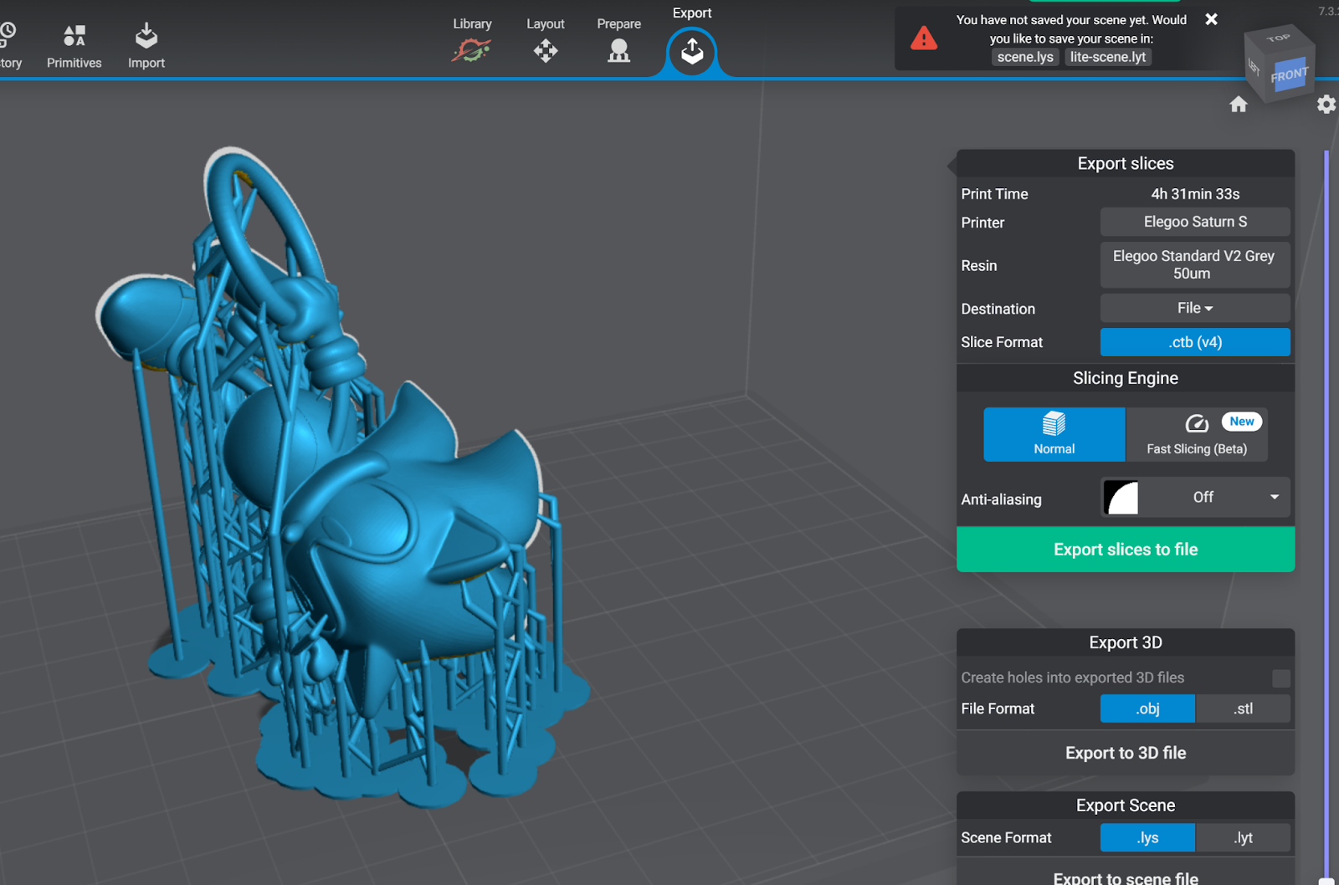This screenshot has height=885, width=1339.
Task: Click the Import icon
Action: click(x=146, y=36)
